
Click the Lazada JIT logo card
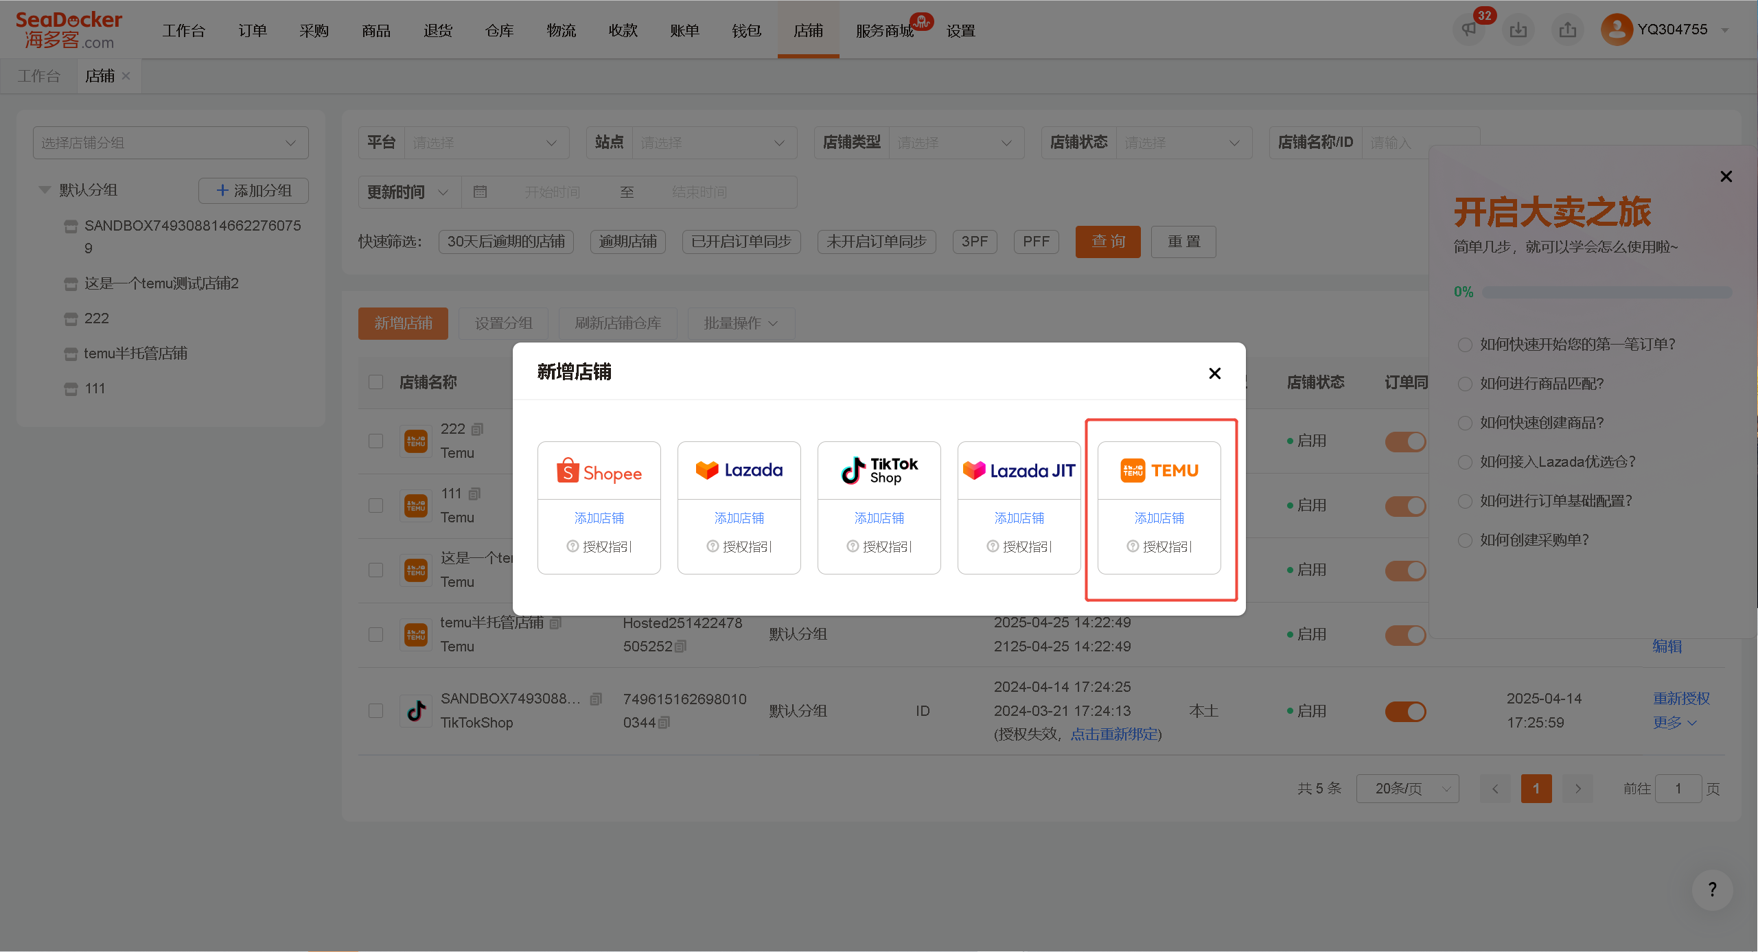click(1019, 470)
